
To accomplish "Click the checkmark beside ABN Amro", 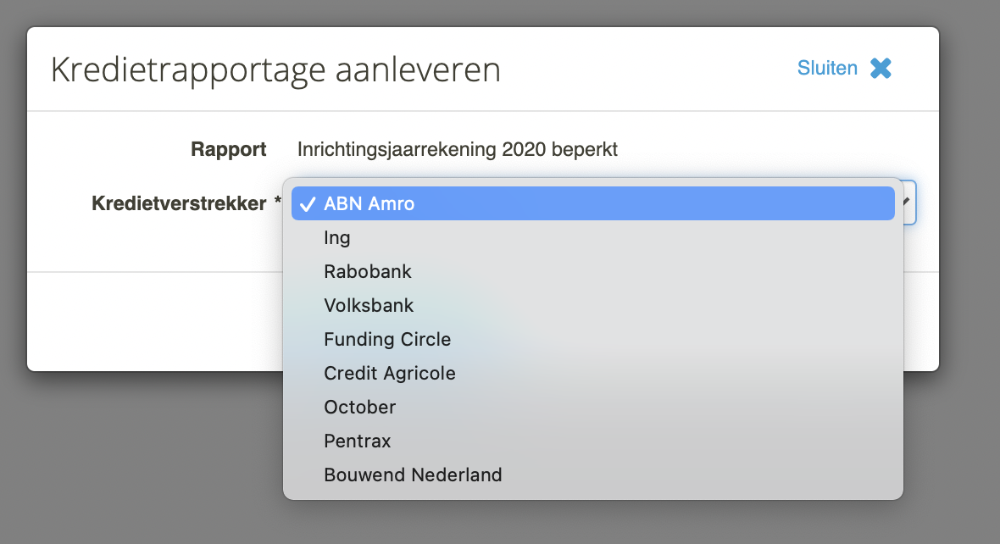I will [x=308, y=204].
